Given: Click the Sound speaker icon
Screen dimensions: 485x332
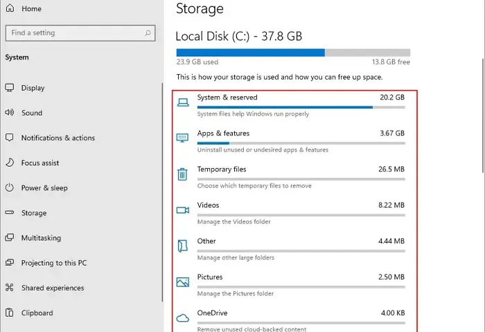Looking at the screenshot, I should coord(10,113).
